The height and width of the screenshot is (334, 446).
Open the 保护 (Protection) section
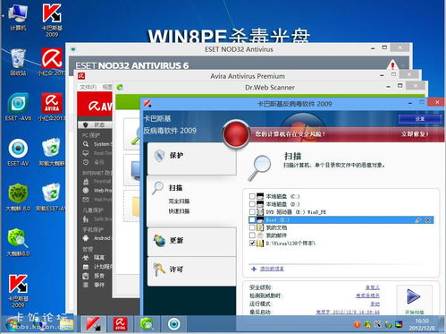191,158
